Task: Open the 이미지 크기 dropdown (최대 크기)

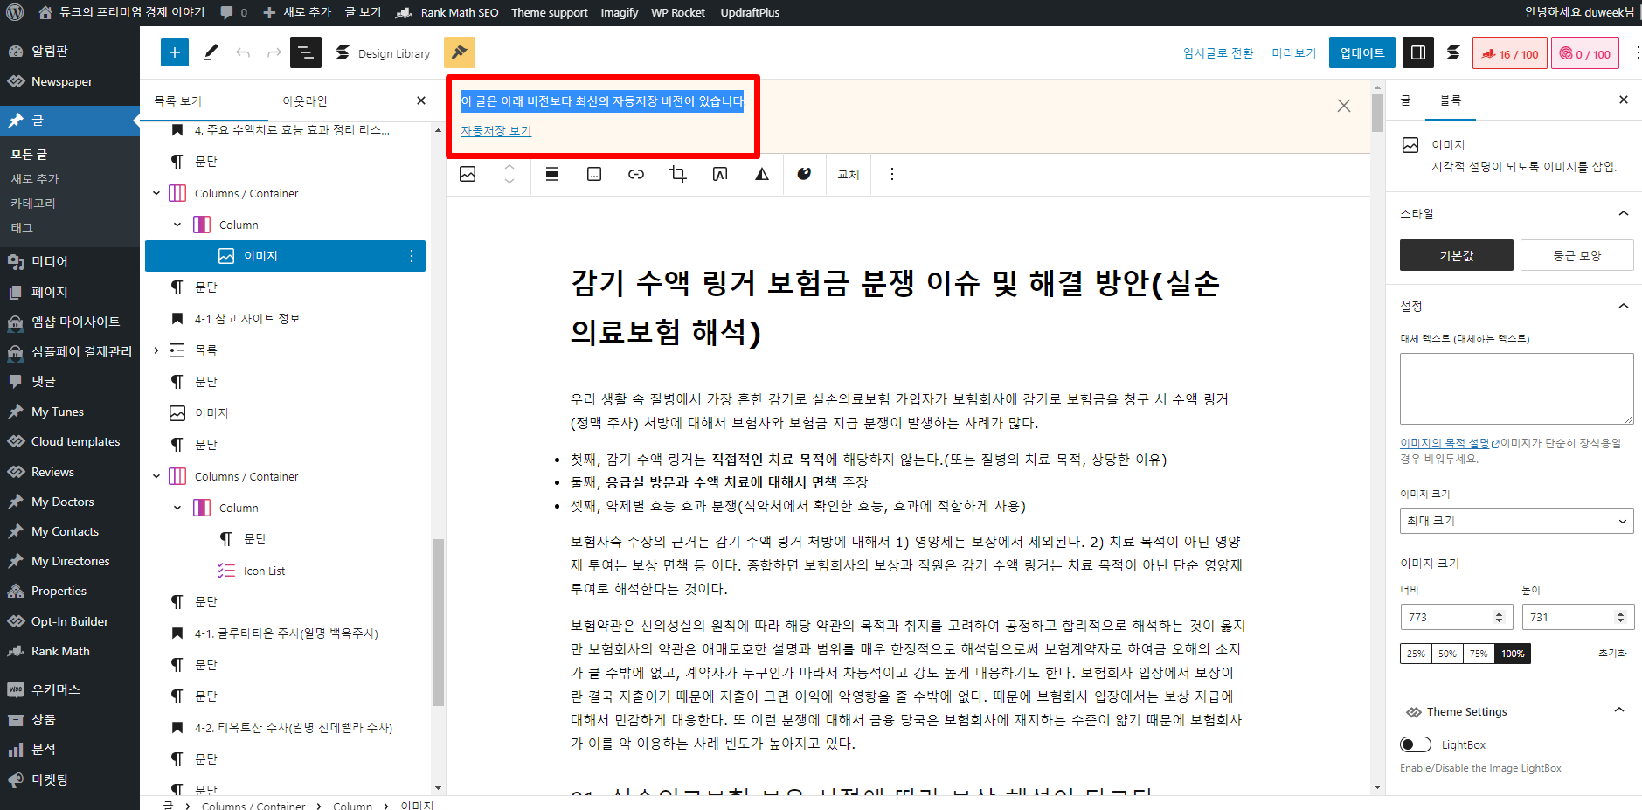Action: (1516, 521)
